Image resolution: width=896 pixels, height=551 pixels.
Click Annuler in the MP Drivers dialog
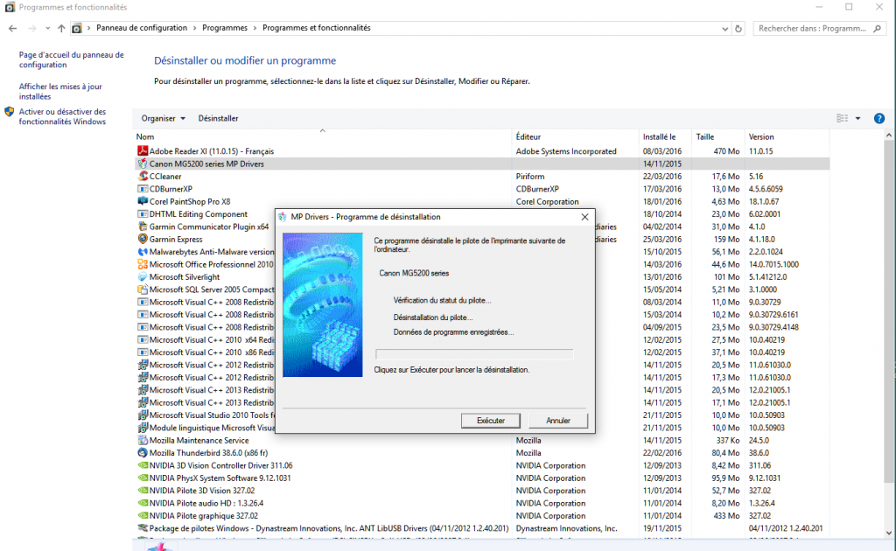point(558,420)
